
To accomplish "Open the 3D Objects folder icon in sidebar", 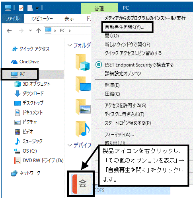I will point(18,84).
